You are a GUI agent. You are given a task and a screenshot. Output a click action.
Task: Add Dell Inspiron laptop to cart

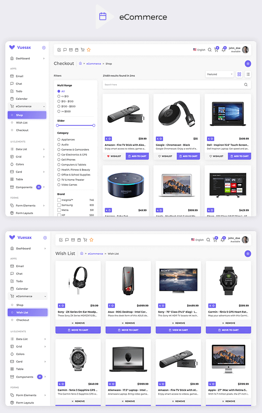point(239,156)
